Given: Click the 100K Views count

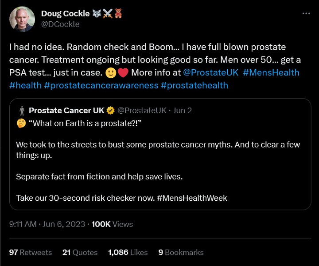Looking at the screenshot, I should coord(112,224).
